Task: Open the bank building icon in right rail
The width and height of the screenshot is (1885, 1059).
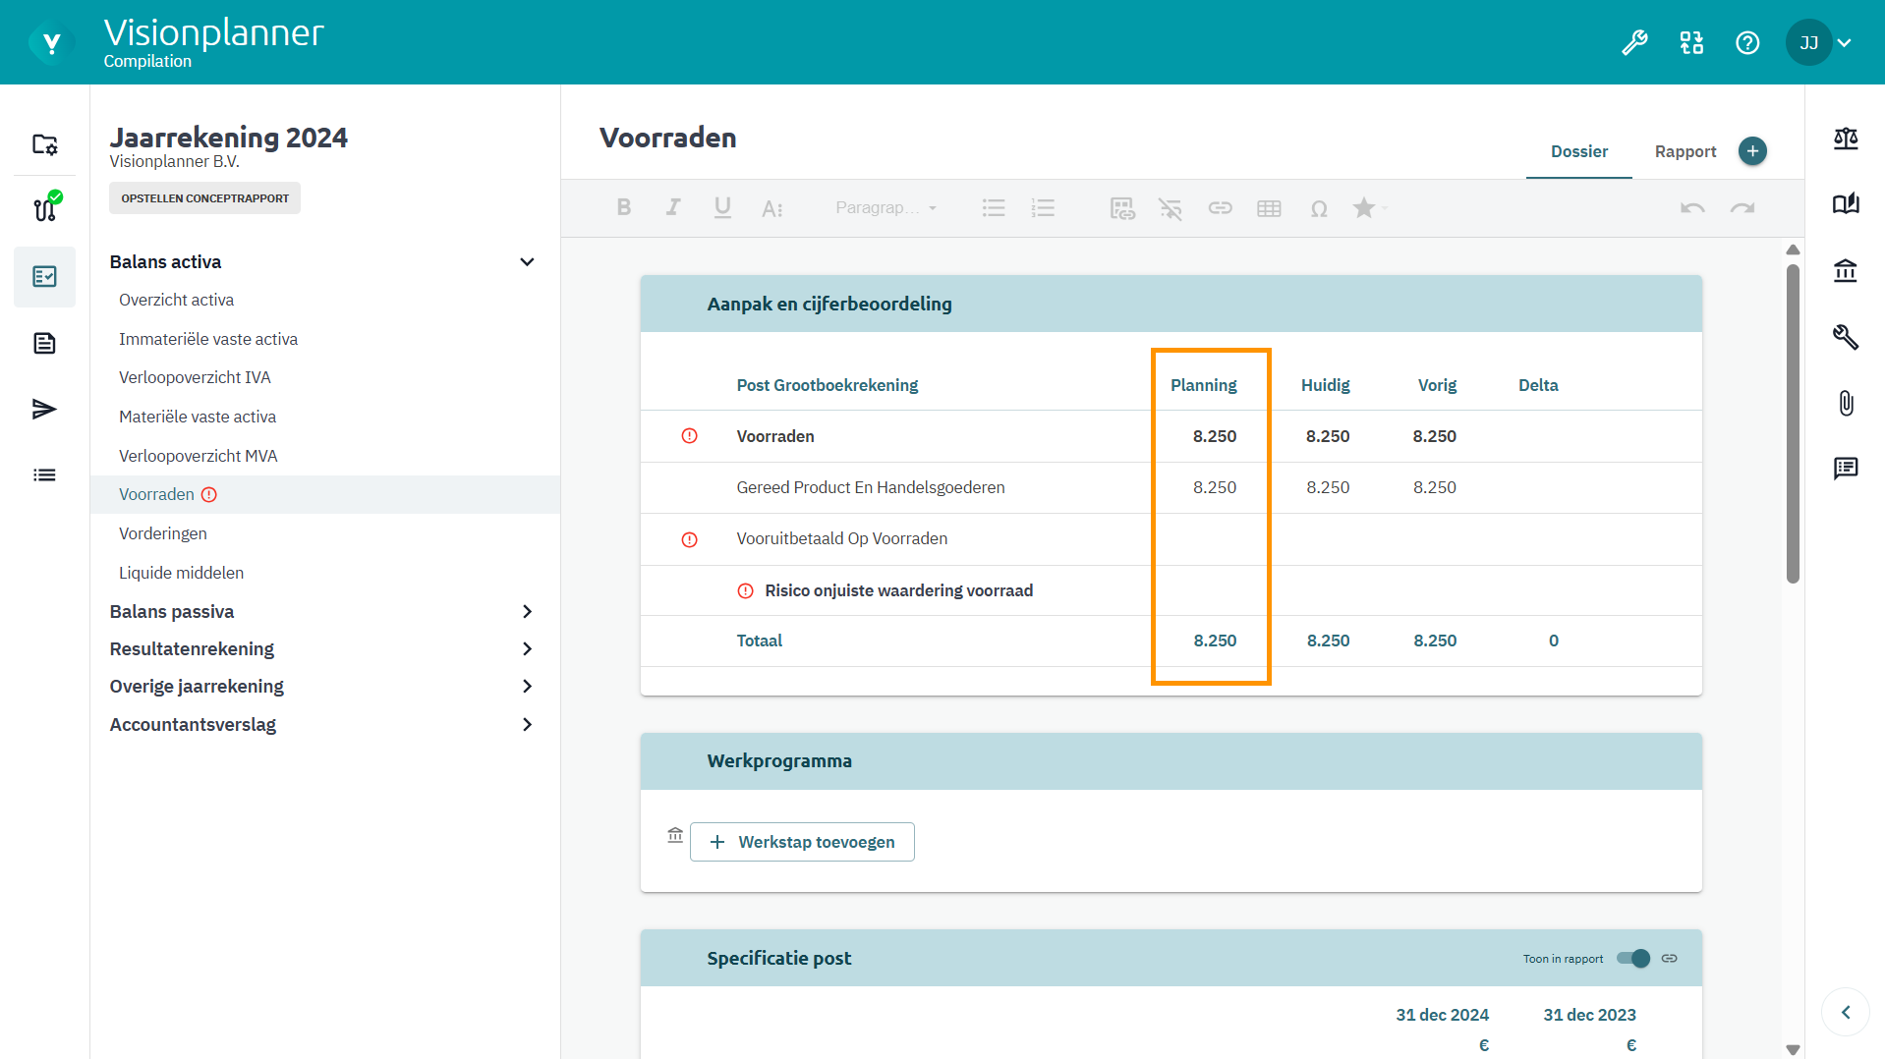Action: (x=1845, y=271)
